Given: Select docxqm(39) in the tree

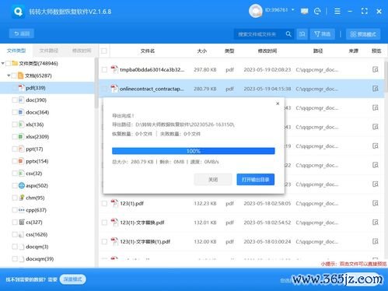Looking at the screenshot, I should coord(40,259).
